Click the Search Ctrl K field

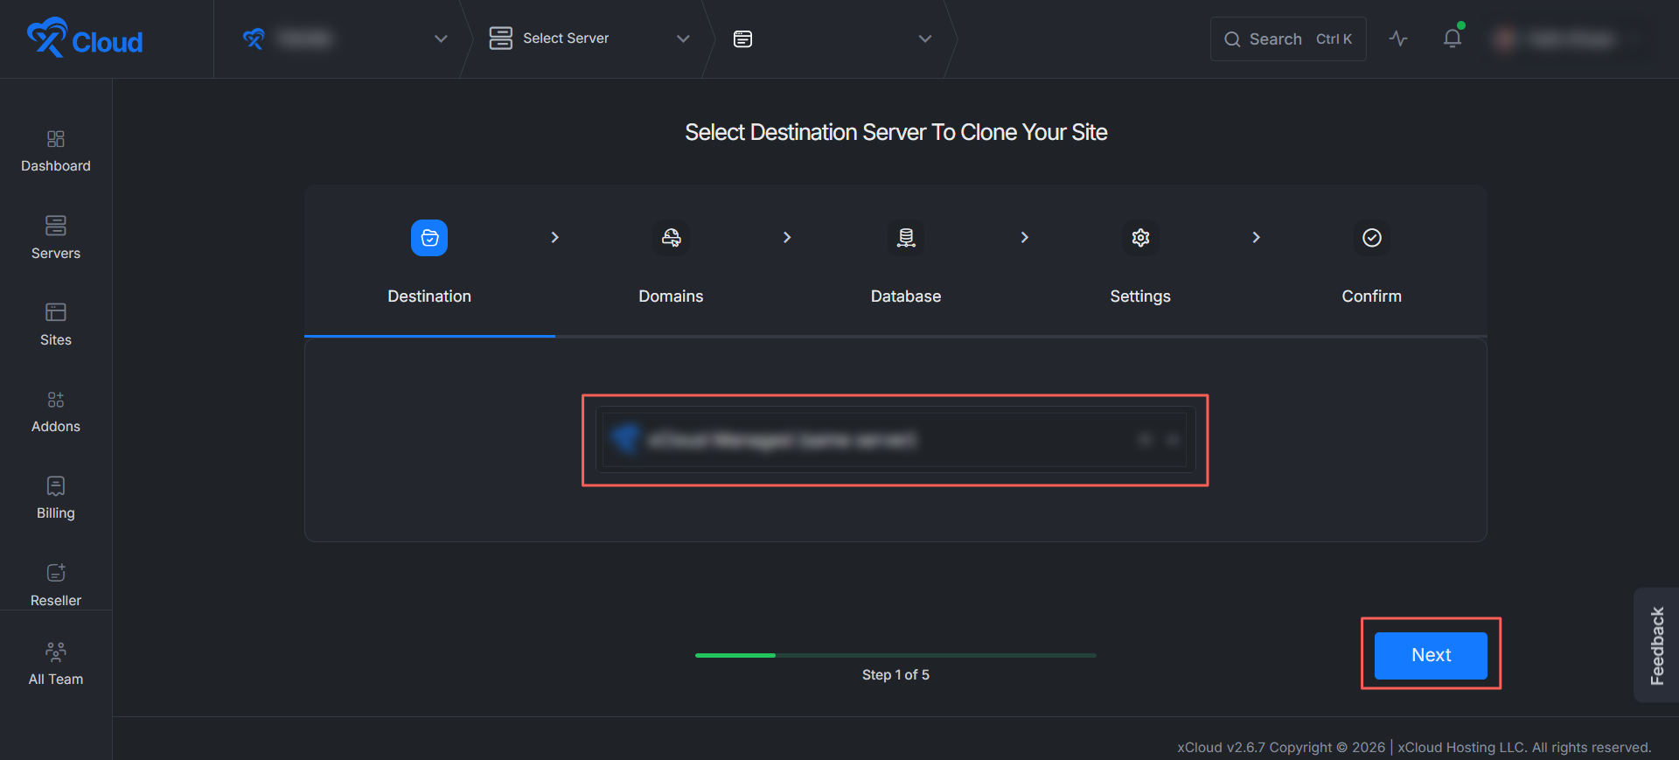(1288, 39)
